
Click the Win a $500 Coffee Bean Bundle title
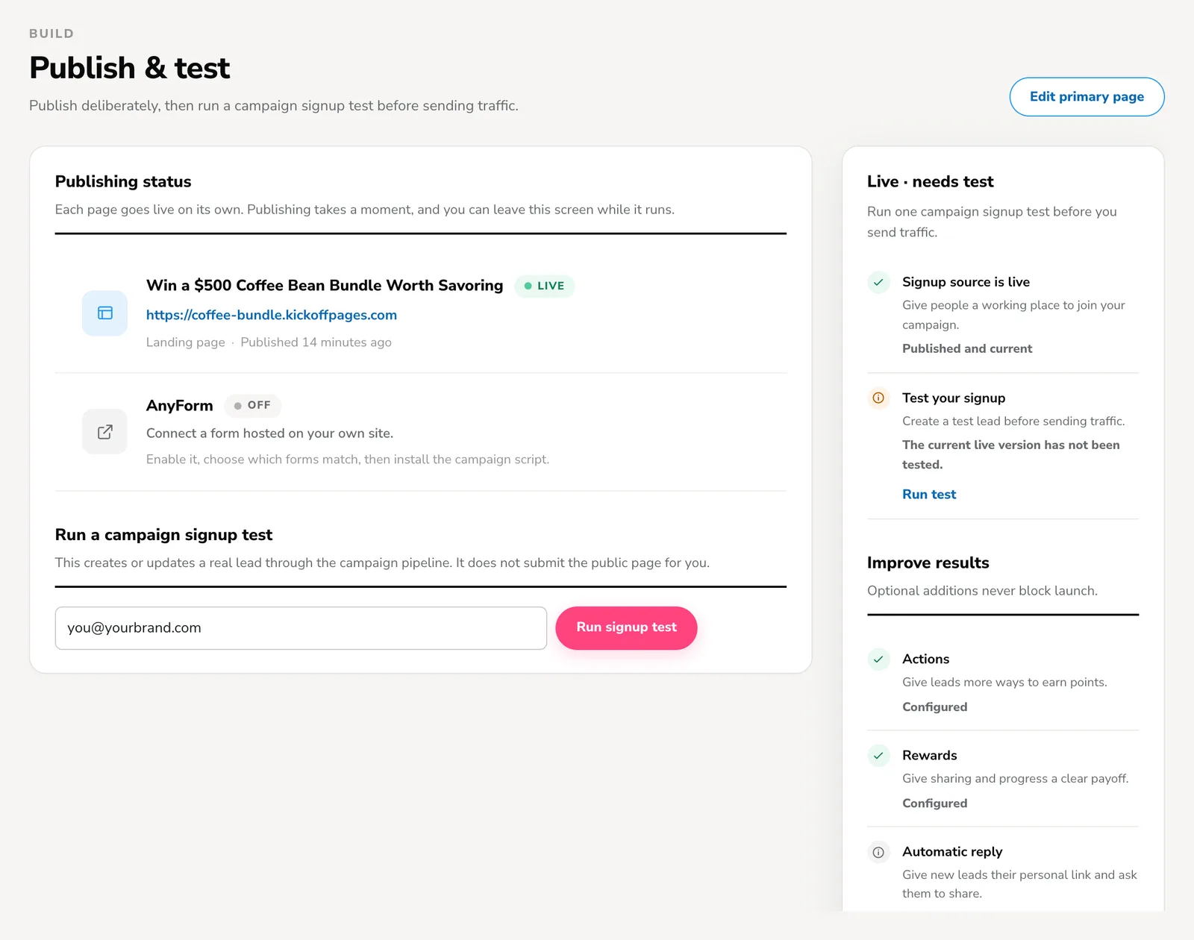point(325,286)
